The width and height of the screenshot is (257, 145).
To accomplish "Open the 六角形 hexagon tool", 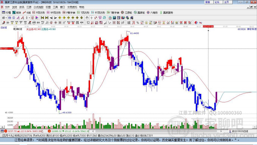I will point(152,13).
